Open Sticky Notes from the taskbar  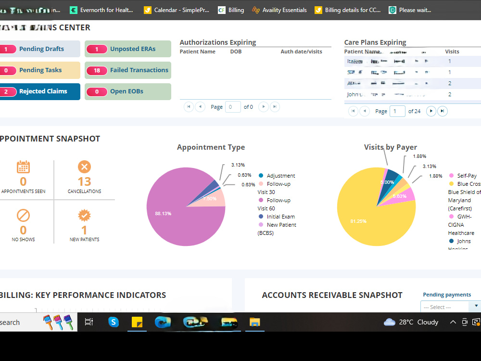(x=137, y=322)
